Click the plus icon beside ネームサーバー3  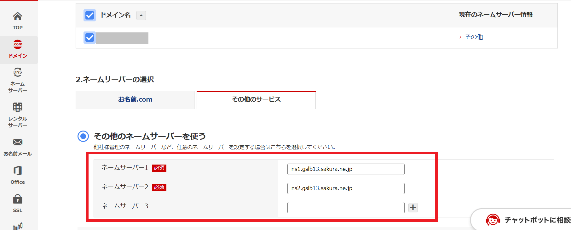(413, 207)
